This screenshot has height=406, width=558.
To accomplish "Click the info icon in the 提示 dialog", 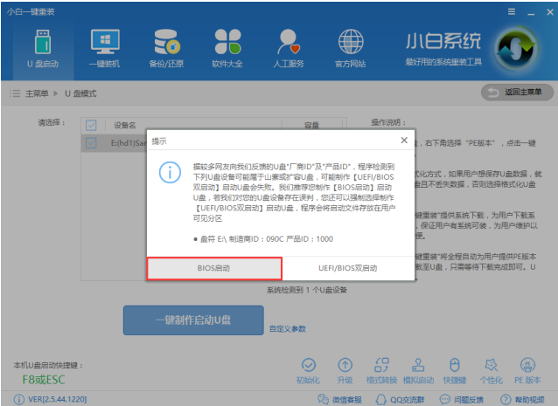I will 170,172.
